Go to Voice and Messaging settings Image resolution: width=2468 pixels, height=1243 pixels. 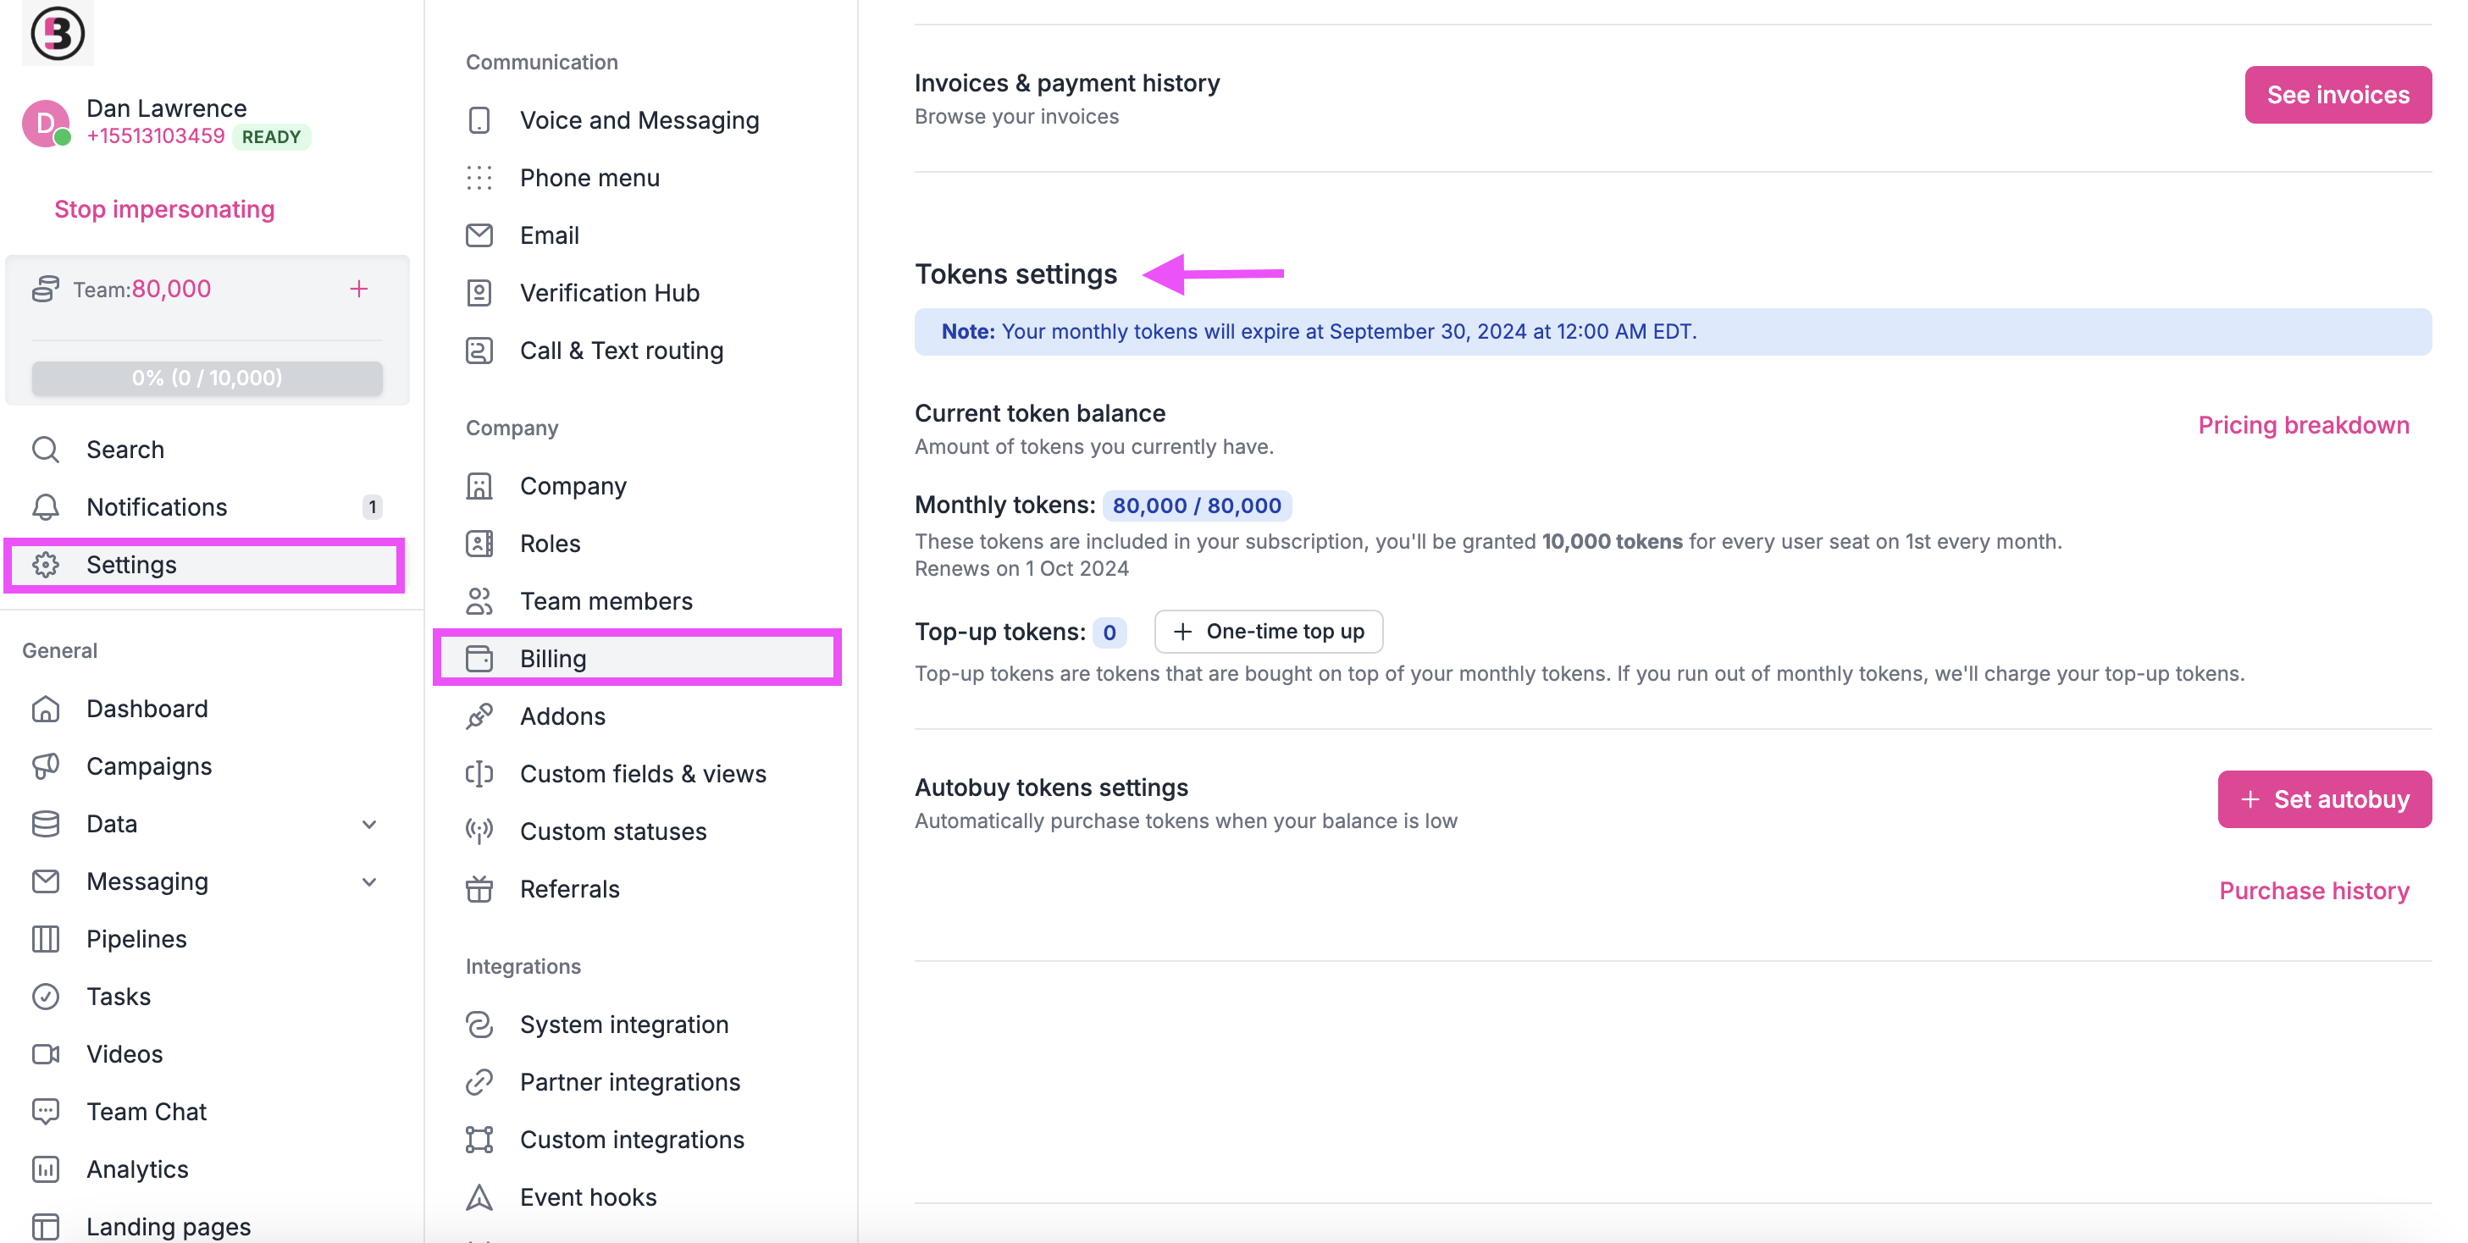pos(639,119)
